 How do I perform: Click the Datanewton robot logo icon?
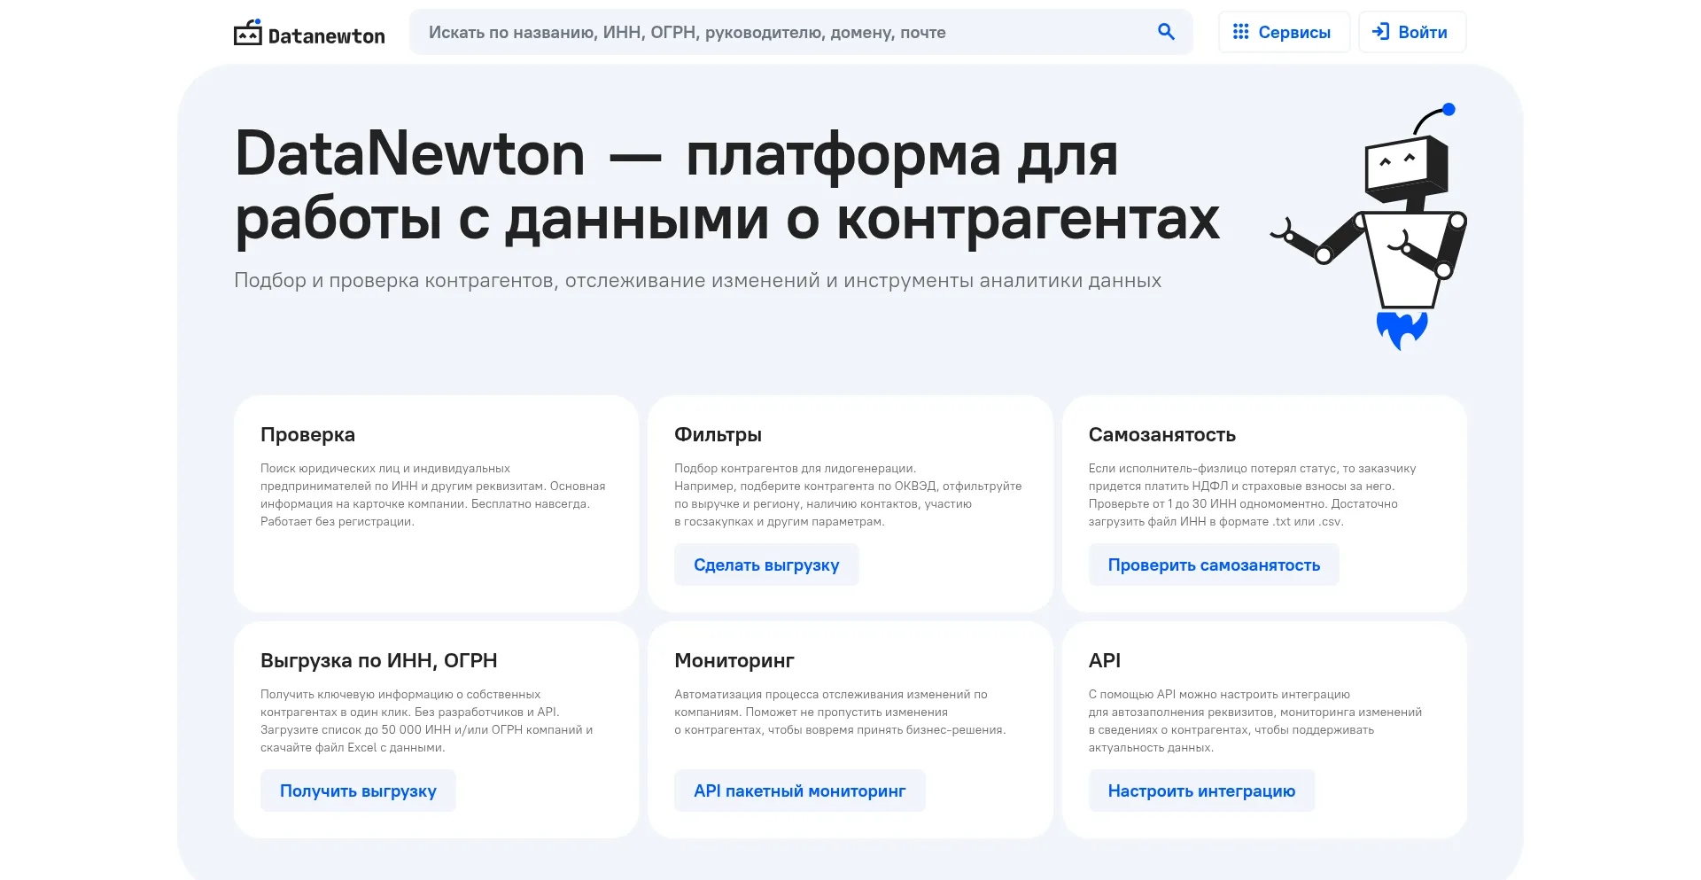247,33
